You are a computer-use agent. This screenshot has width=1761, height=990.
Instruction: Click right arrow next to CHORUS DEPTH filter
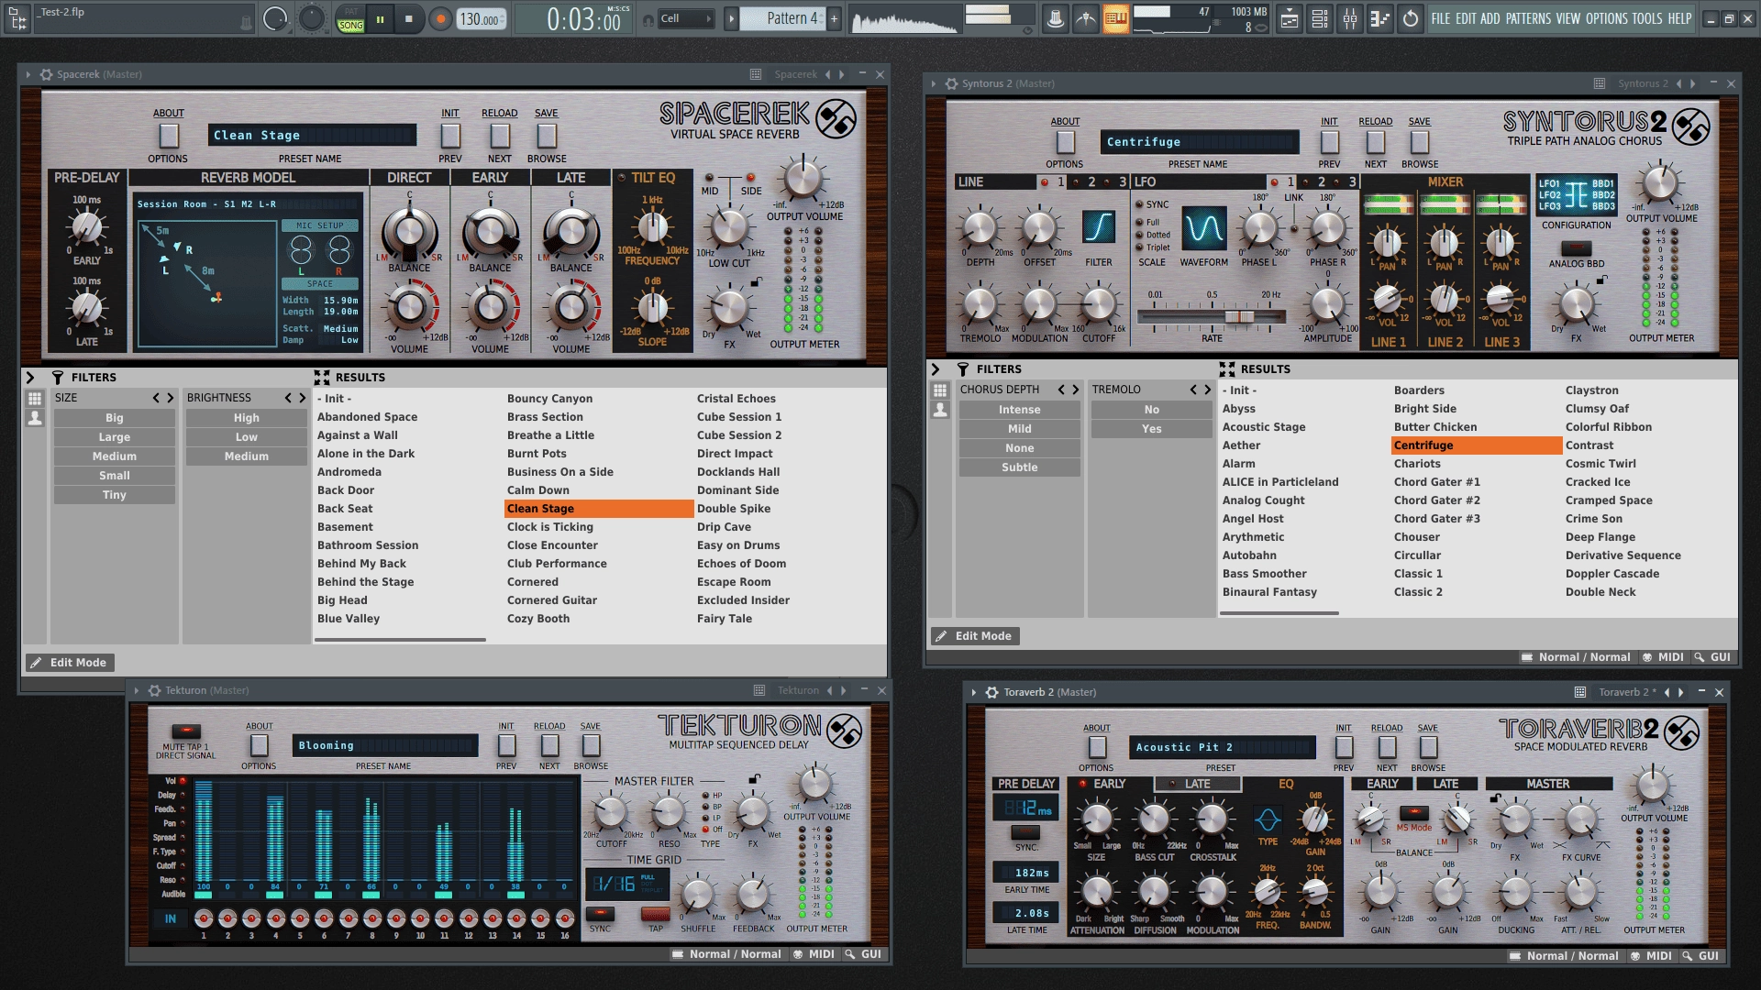[x=1075, y=390]
